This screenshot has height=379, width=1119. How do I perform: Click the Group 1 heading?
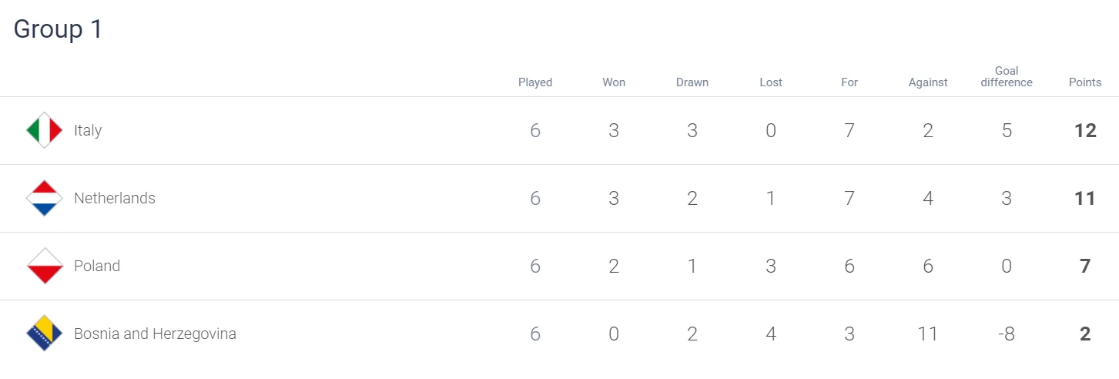click(x=59, y=29)
